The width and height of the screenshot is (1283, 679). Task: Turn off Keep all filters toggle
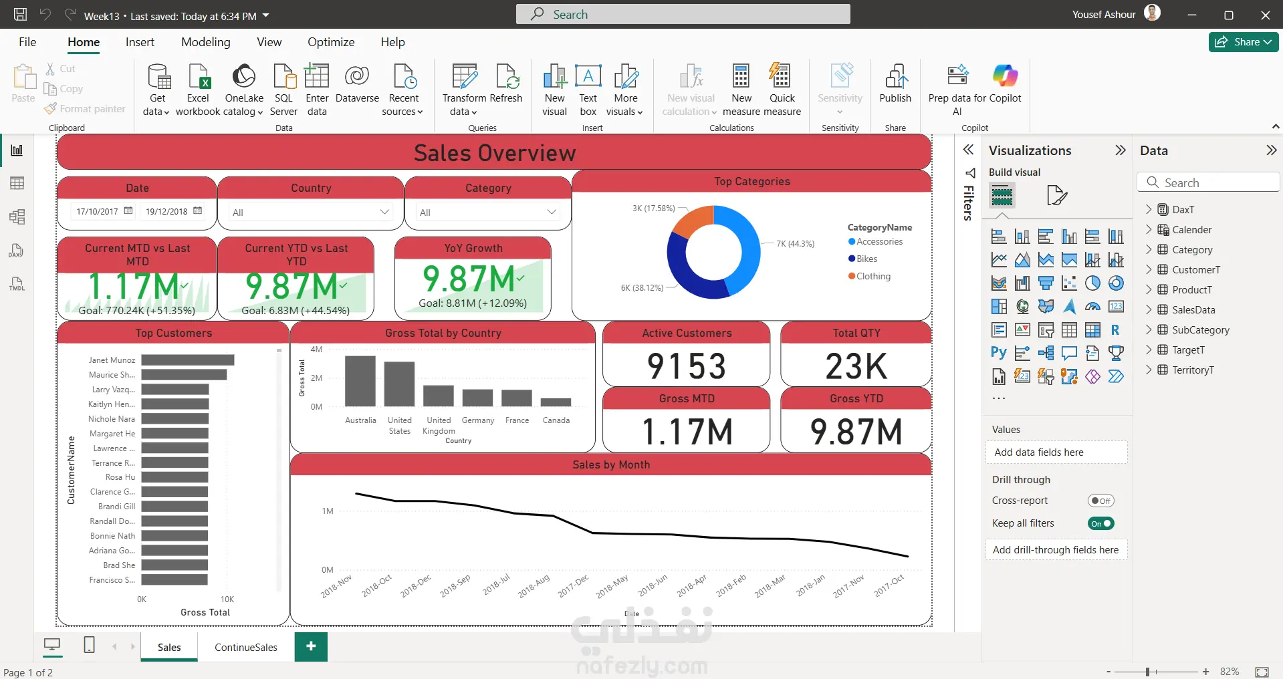pos(1100,523)
